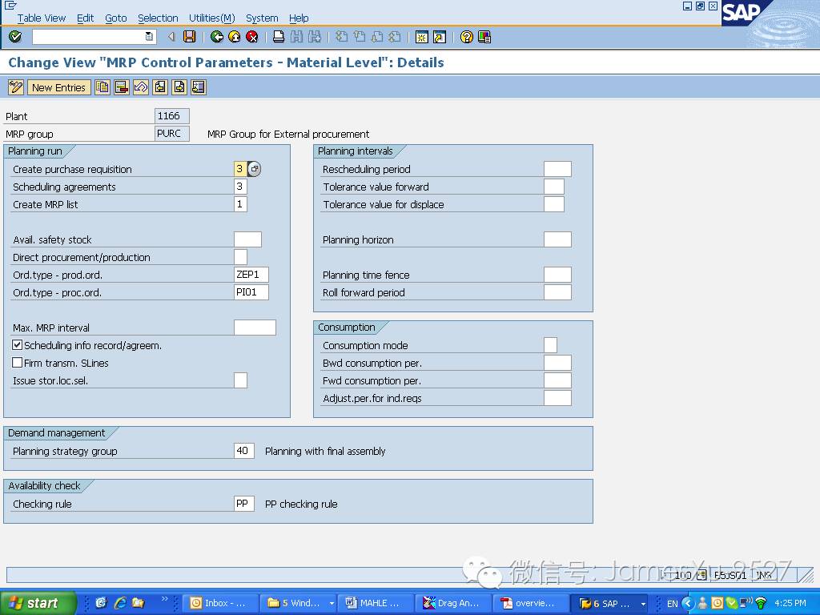Click the Max. MRP interval field
This screenshot has width=820, height=615.
click(255, 328)
